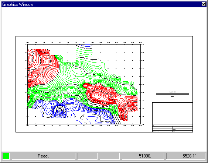The width and height of the screenshot is (208, 163).
Task: Close the Graphics Window
Action: (x=204, y=4)
